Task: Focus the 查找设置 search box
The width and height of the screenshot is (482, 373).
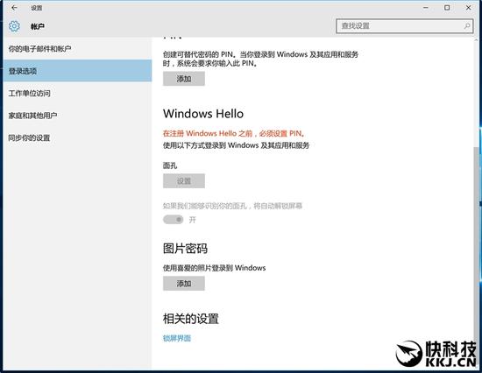Action: pos(404,25)
